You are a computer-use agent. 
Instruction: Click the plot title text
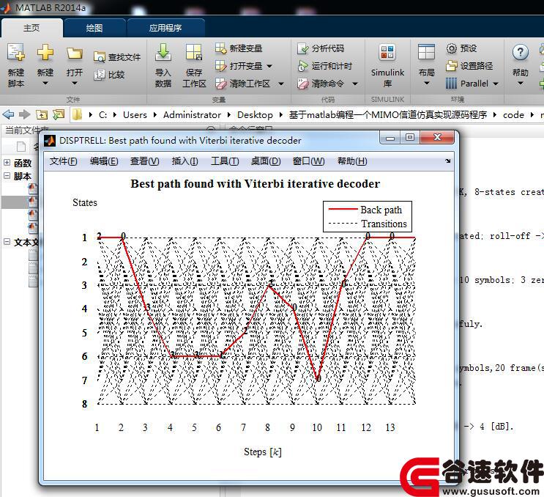[x=256, y=183]
